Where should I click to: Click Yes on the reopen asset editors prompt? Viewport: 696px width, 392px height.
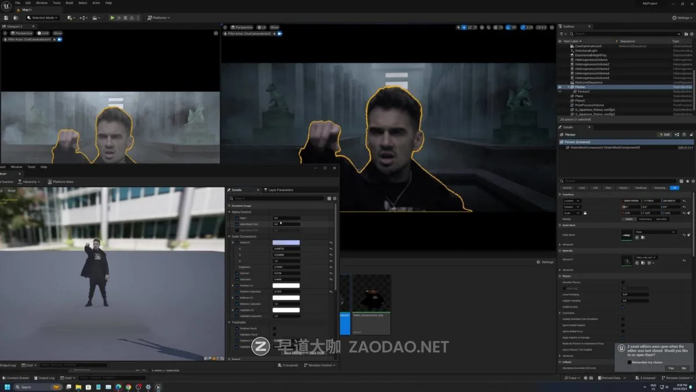[671, 368]
